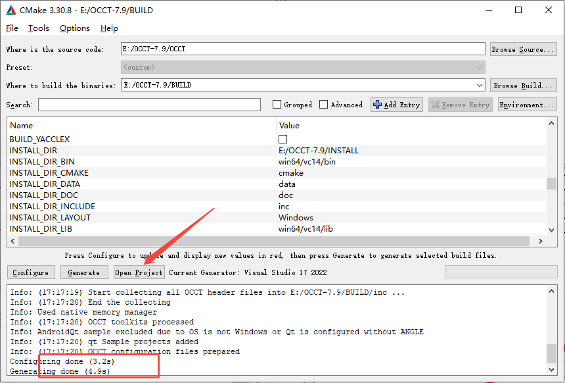Click the Generate button
Image resolution: width=565 pixels, height=383 pixels.
click(84, 272)
